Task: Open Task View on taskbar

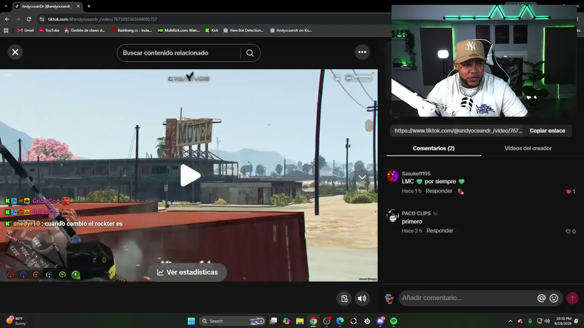Action: (x=273, y=321)
